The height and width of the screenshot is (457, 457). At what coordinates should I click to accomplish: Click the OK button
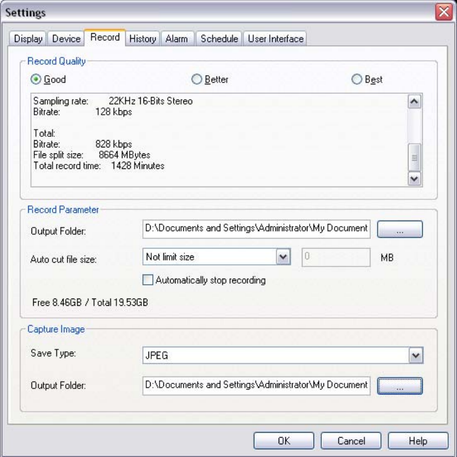point(284,440)
